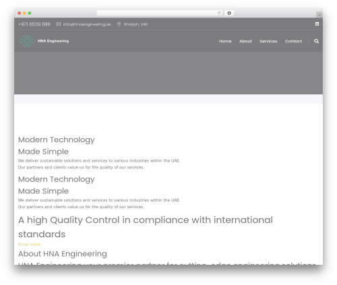Image resolution: width=337 pixels, height=285 pixels.
Task: Click the Sharjah, UAE location text
Action: (135, 24)
